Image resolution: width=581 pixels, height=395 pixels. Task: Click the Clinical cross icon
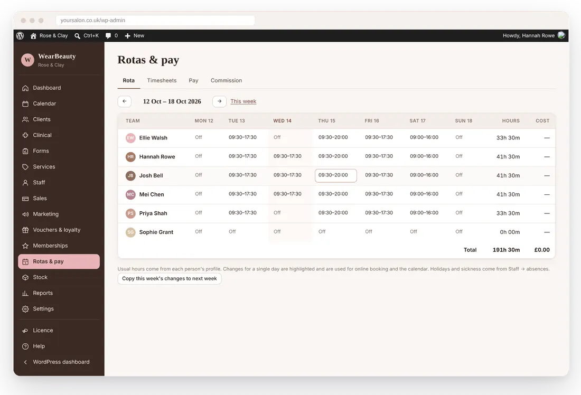25,135
